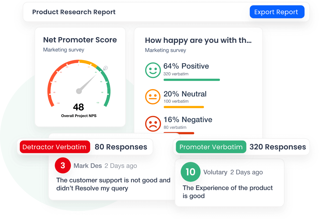Click the red sad face icon
Screen dimensions: 321x219
click(x=153, y=123)
